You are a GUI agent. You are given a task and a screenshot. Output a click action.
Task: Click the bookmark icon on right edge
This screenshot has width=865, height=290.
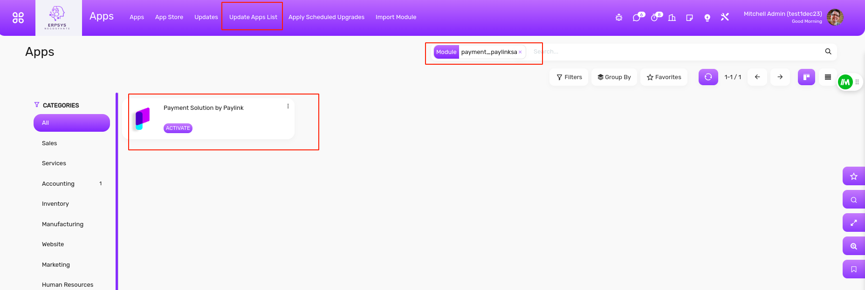(x=853, y=270)
